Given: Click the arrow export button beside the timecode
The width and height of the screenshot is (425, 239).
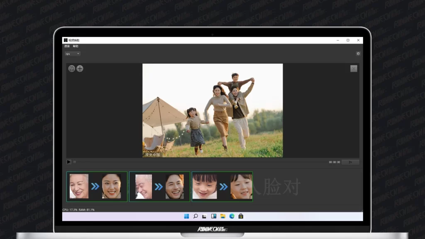Looking at the screenshot, I should [350, 162].
